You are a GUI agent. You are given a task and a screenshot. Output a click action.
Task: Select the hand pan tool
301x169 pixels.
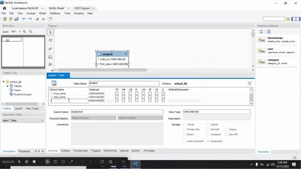pos(50,40)
